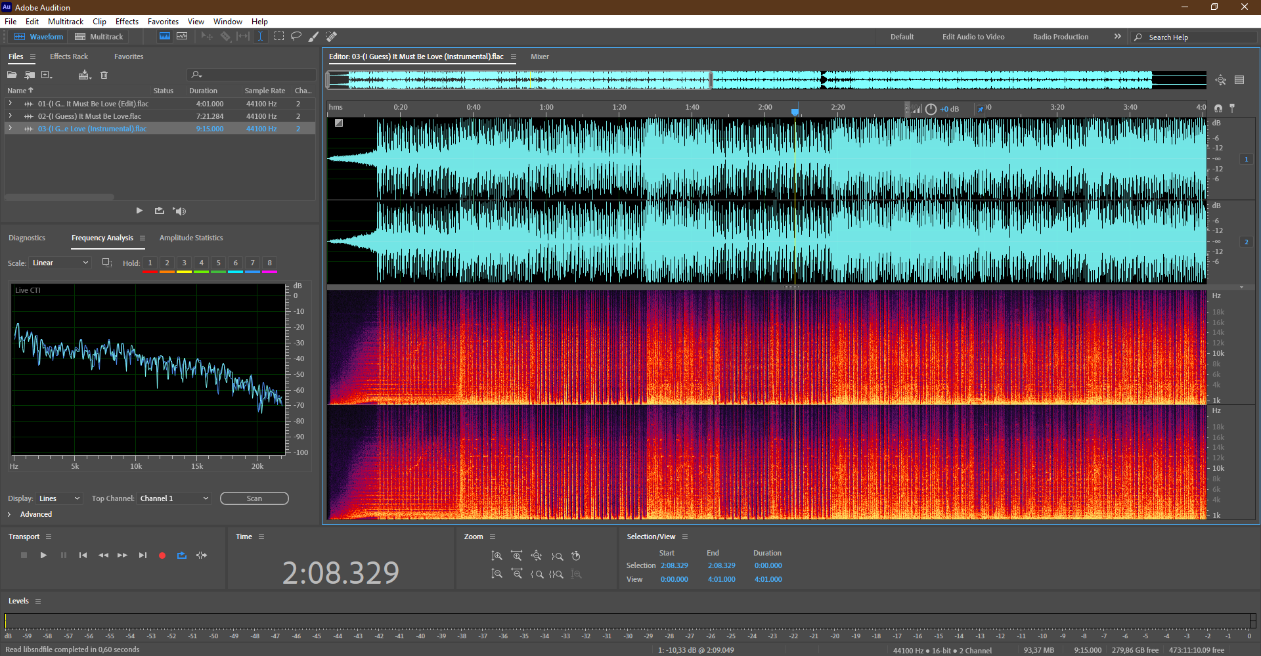Switch to the Effects Rack tab
Viewport: 1261px width, 656px height.
tap(69, 56)
